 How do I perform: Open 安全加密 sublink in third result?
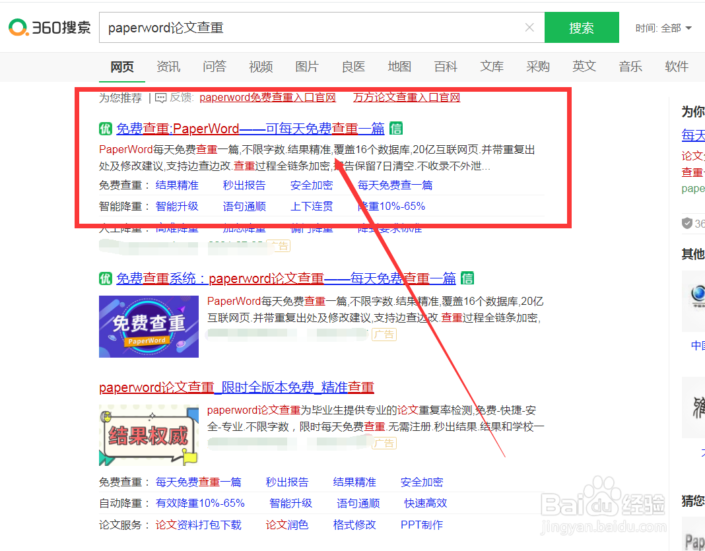(x=422, y=482)
